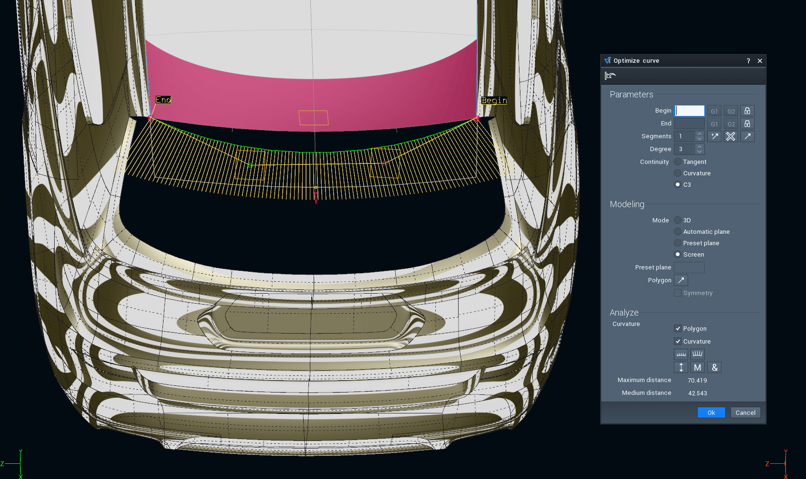
Task: Choose 3D modeling mode
Action: pyautogui.click(x=678, y=220)
